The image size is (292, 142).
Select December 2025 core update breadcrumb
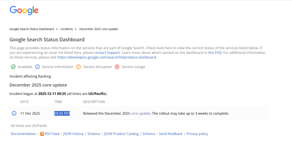click(98, 29)
